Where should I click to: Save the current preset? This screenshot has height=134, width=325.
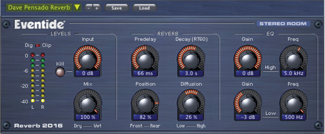[117, 8]
